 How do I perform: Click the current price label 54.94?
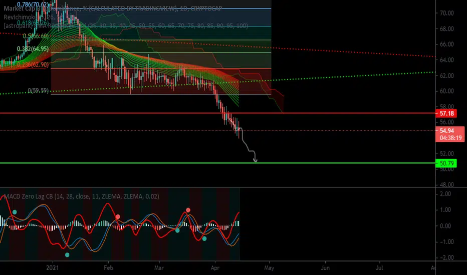[447, 130]
